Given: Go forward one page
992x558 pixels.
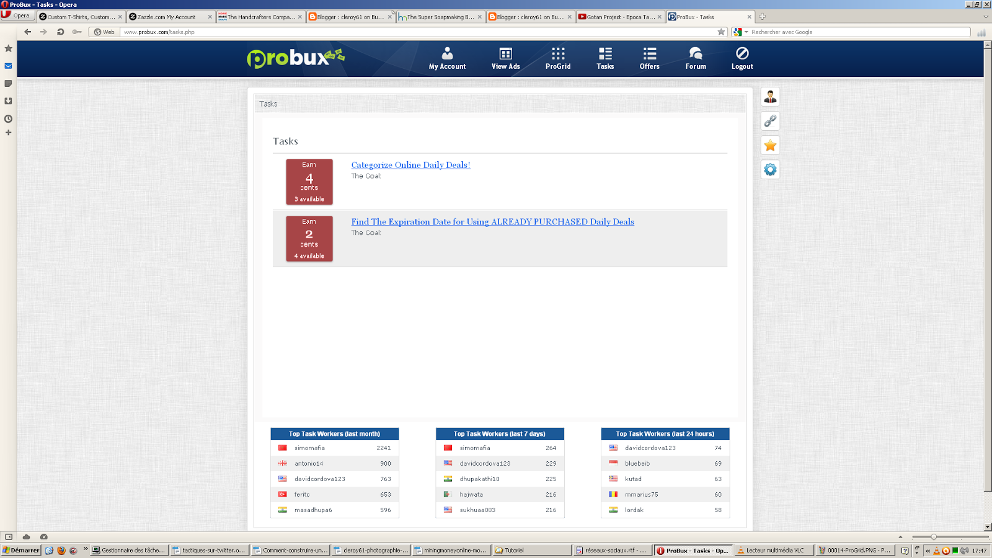Looking at the screenshot, I should [43, 32].
